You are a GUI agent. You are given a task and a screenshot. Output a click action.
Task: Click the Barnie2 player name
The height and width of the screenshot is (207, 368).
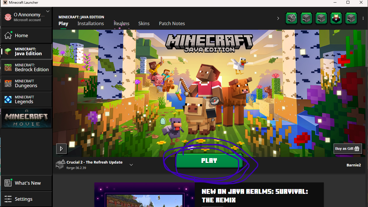(x=354, y=165)
